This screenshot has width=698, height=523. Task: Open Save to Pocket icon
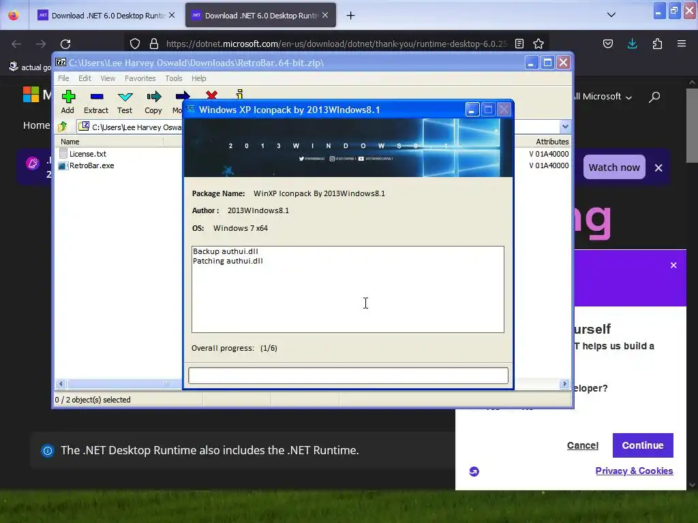click(608, 44)
